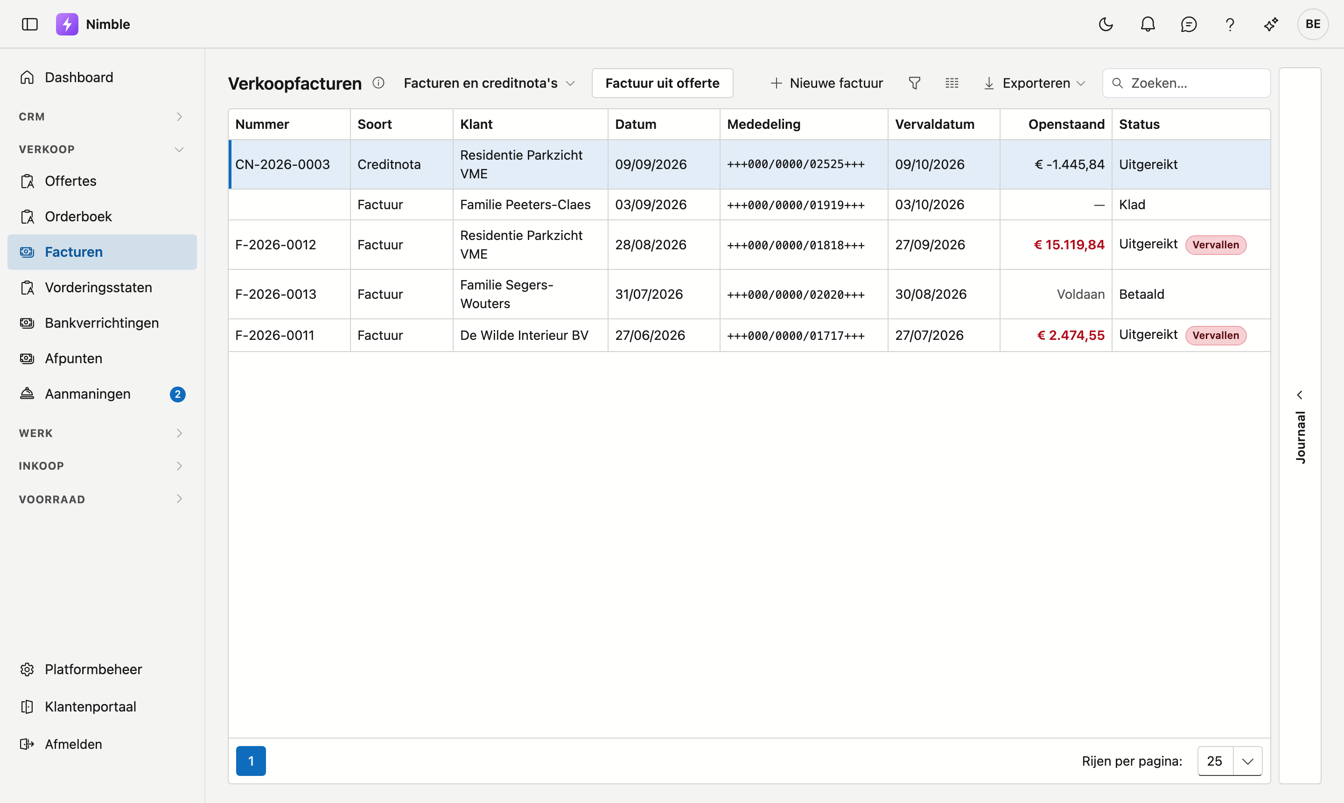Open Afpunten page
The image size is (1344, 803).
pyautogui.click(x=102, y=358)
